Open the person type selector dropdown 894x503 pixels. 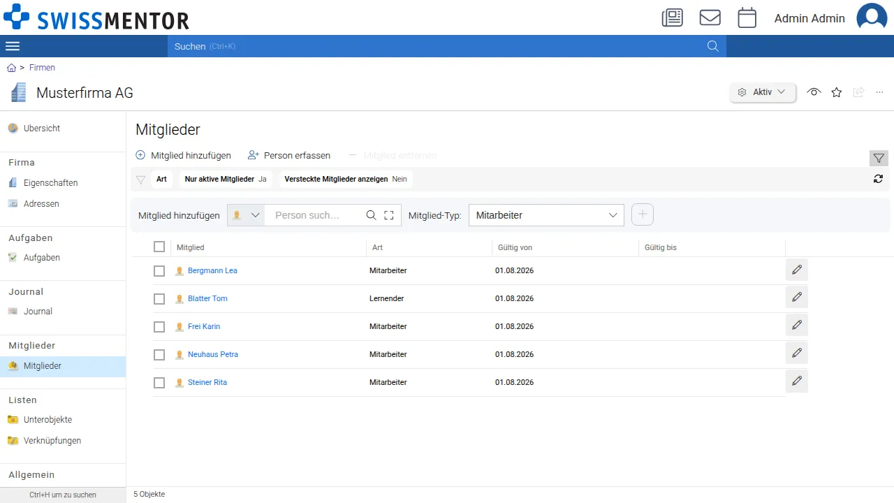coord(246,215)
